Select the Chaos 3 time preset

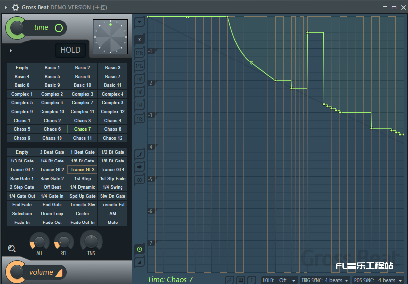82,121
